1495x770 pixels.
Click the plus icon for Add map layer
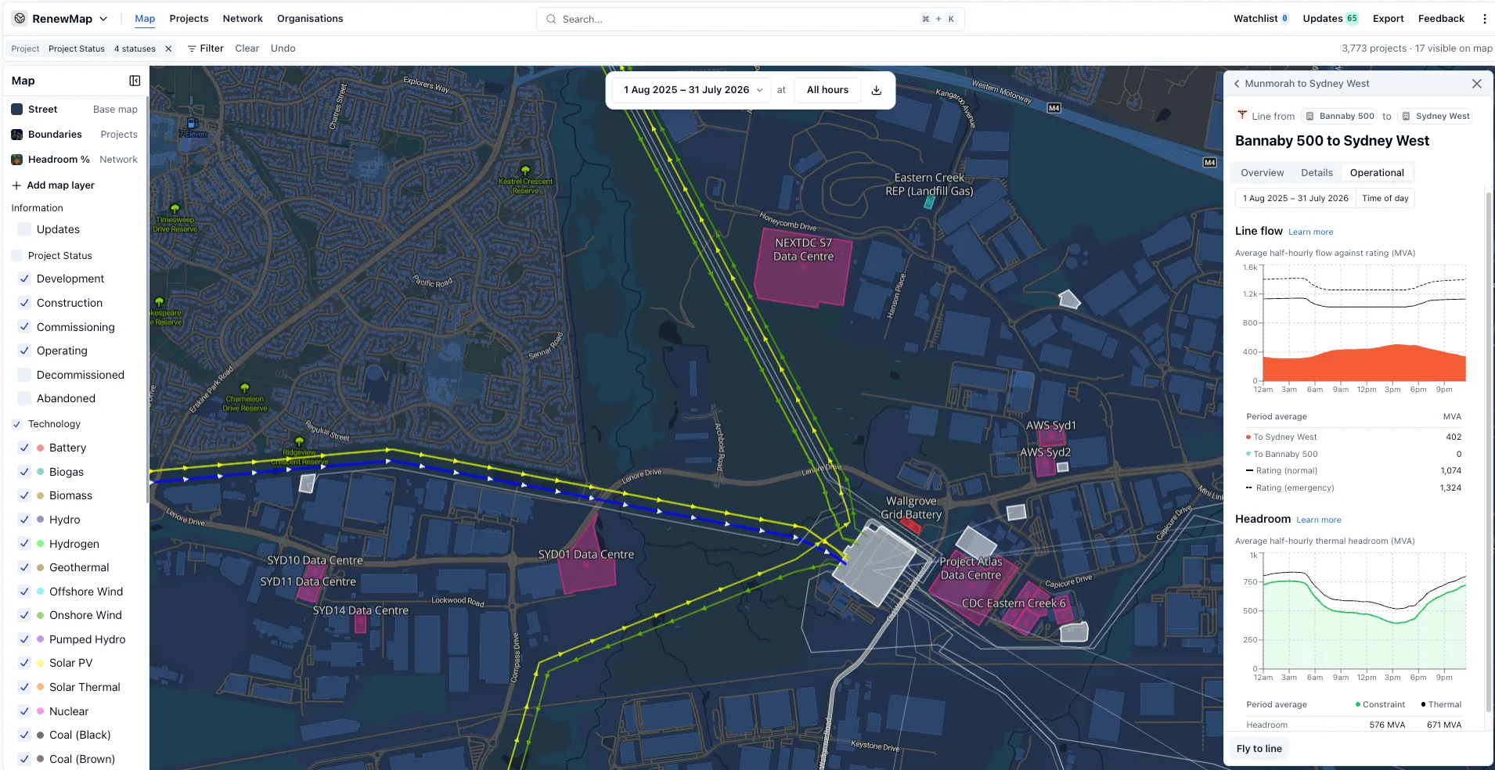click(x=16, y=185)
